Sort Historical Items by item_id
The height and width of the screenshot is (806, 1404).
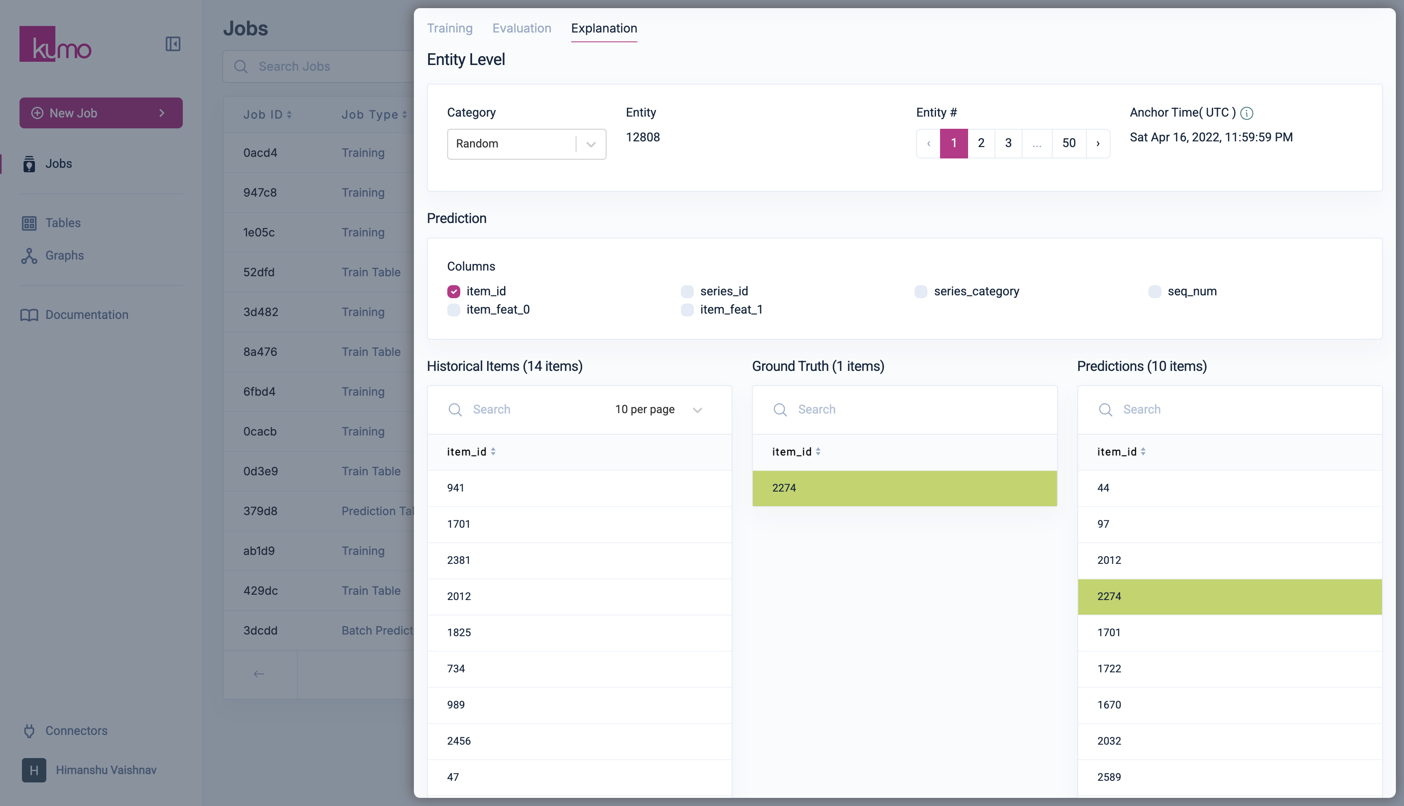[492, 452]
